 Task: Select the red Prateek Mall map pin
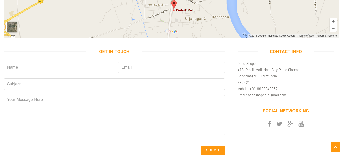pos(174,5)
